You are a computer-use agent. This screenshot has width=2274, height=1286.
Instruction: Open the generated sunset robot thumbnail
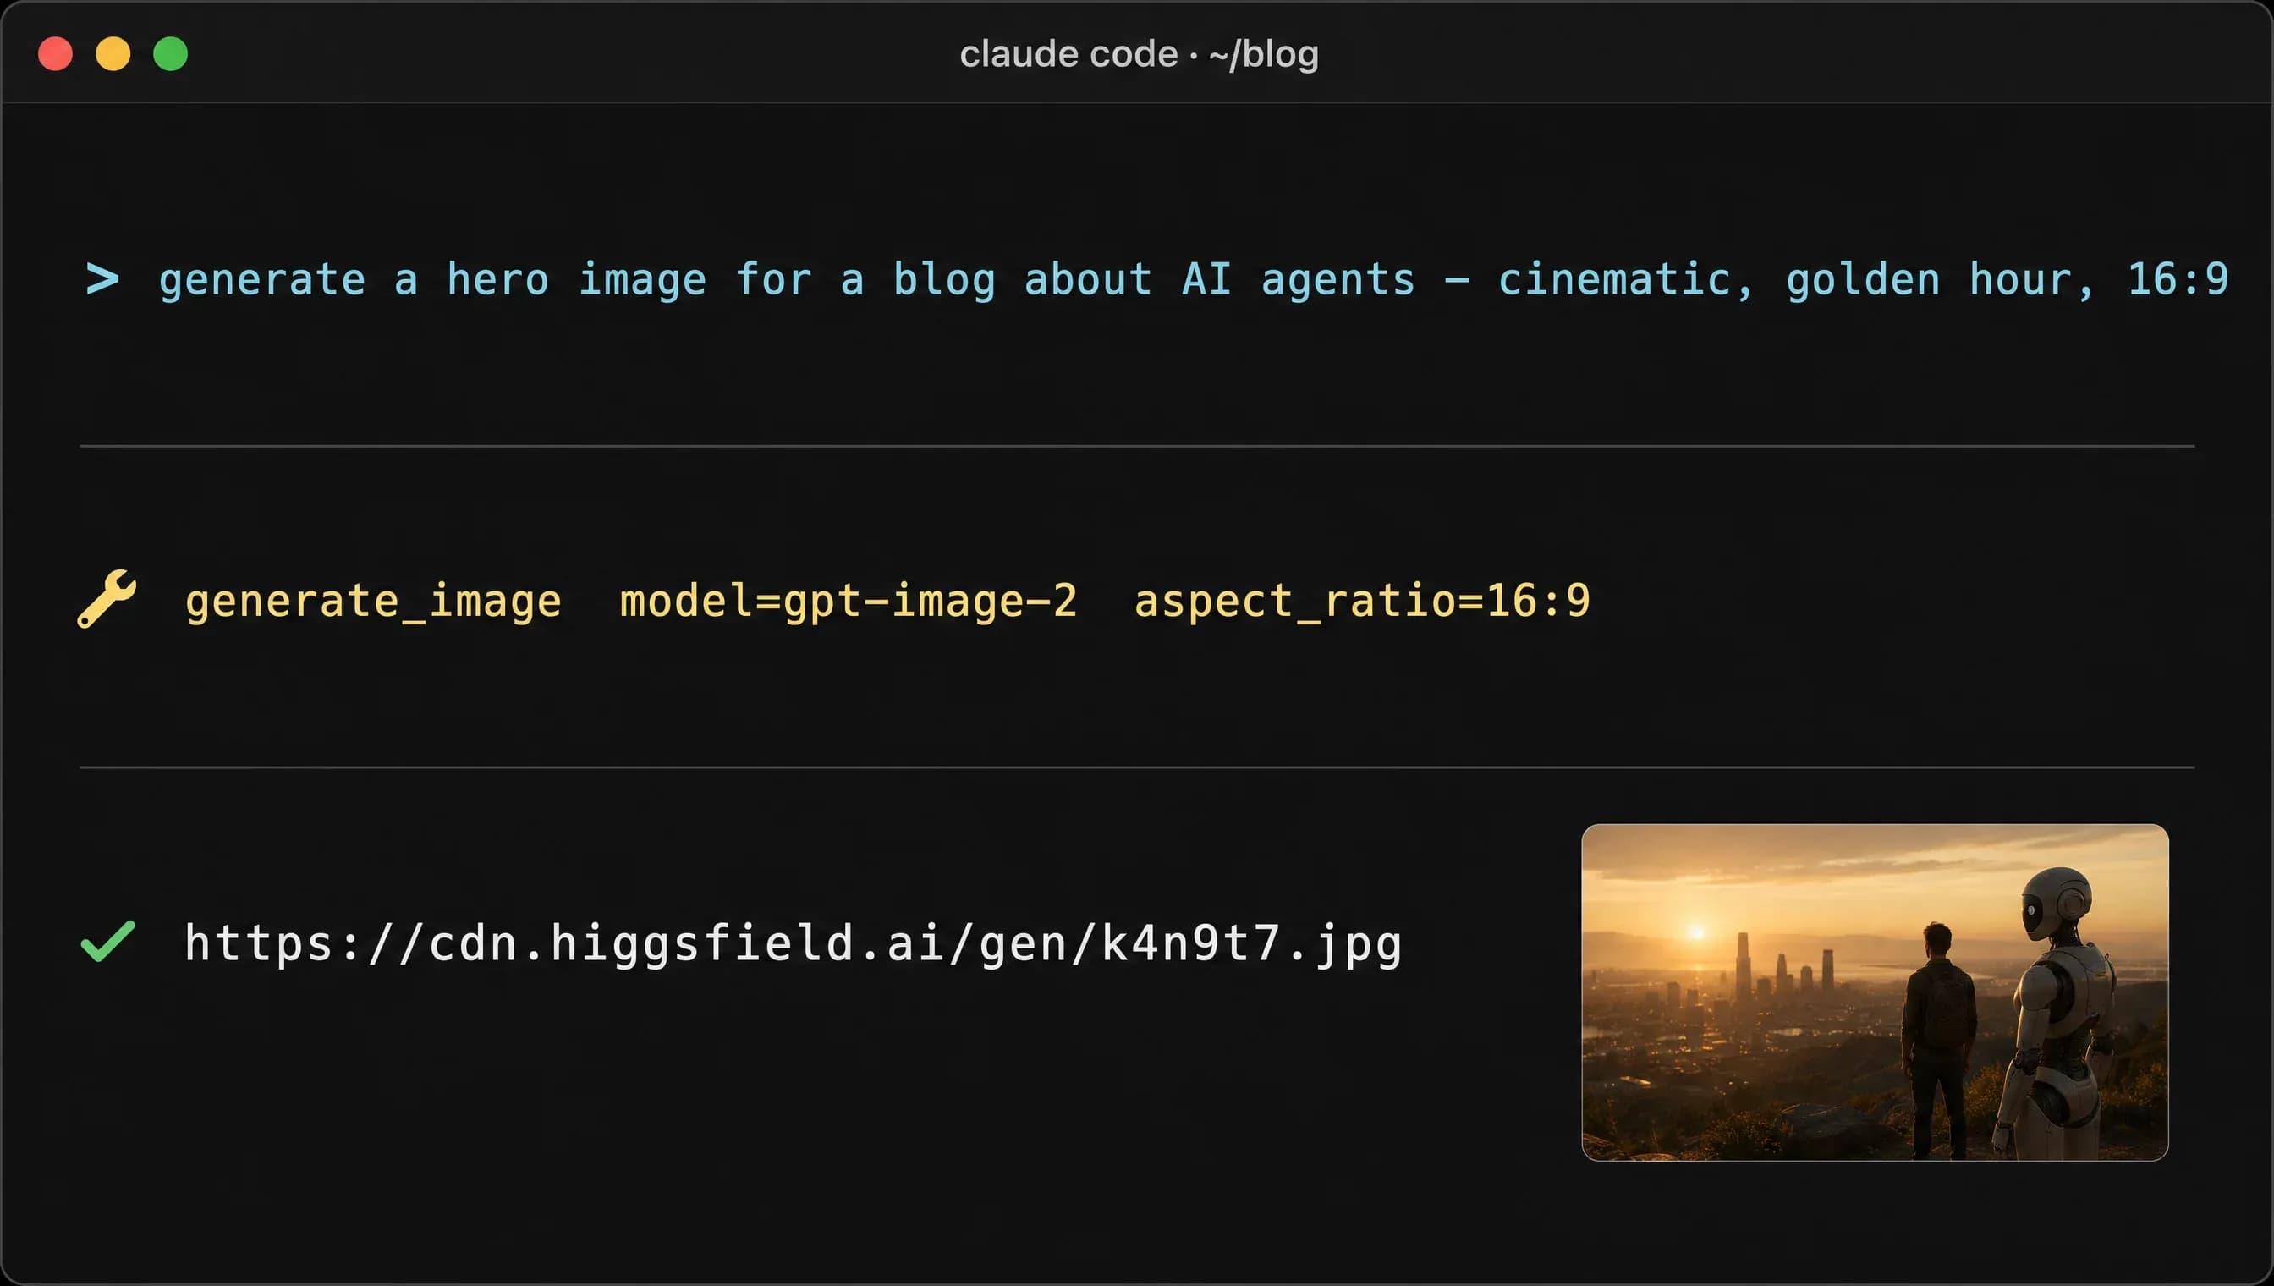[x=1875, y=992]
